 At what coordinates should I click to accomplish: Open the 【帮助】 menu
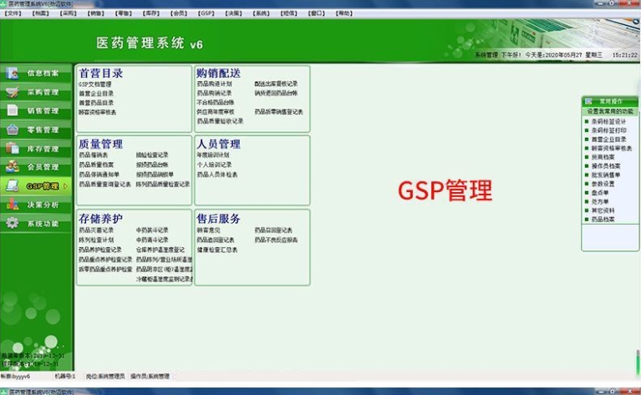(344, 13)
